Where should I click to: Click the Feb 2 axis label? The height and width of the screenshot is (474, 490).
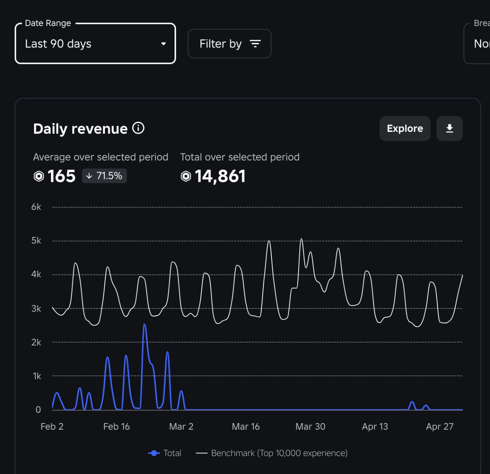point(52,427)
